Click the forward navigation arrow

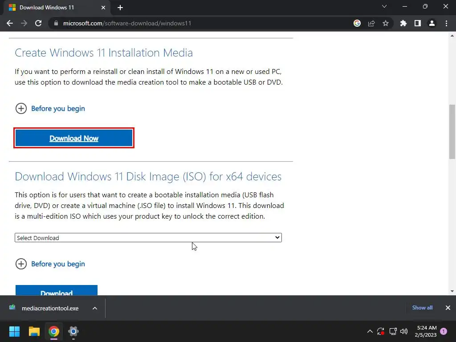[x=24, y=23]
